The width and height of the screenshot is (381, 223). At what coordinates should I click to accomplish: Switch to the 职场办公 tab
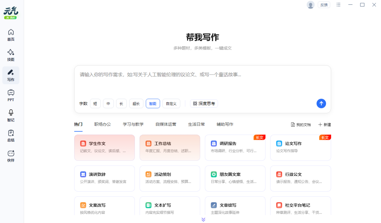coord(103,124)
